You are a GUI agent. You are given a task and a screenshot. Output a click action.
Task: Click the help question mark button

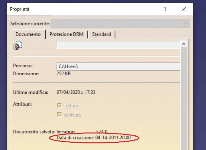(165, 9)
